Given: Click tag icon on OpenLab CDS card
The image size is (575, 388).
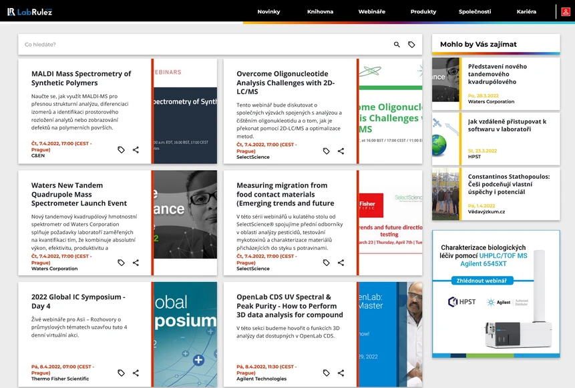Looking at the screenshot, I should click(x=326, y=373).
